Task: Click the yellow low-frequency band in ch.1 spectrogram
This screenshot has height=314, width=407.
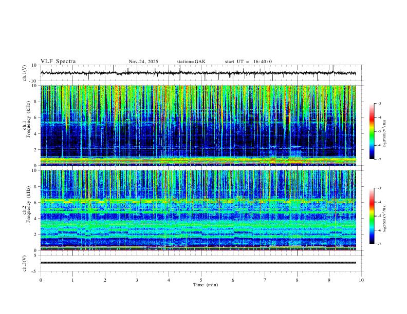Action: 198,161
